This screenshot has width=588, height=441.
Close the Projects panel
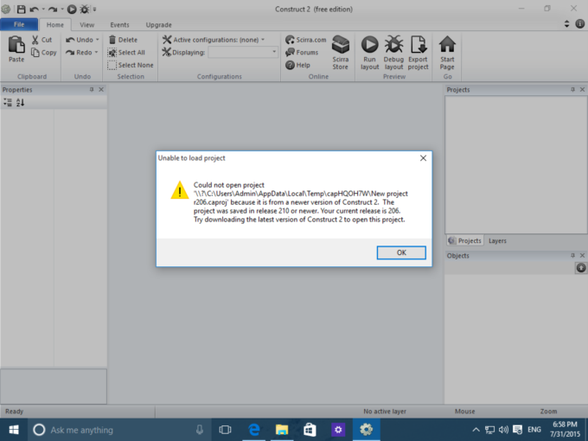pos(582,90)
